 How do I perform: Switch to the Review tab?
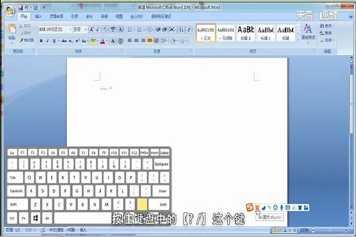pyautogui.click(x=104, y=16)
